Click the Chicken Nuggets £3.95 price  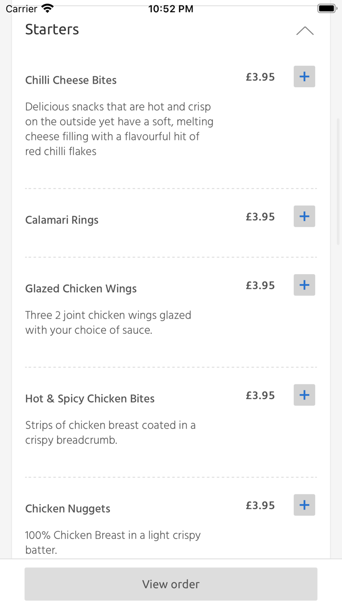260,506
